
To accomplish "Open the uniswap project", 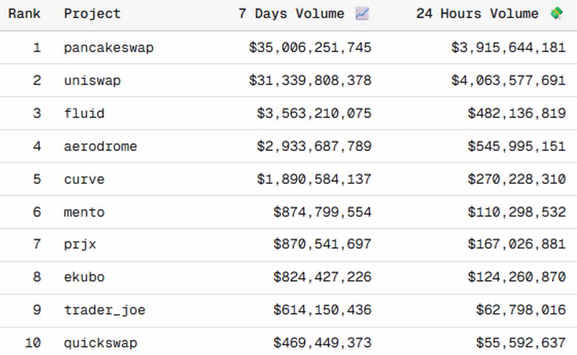I will tap(92, 81).
